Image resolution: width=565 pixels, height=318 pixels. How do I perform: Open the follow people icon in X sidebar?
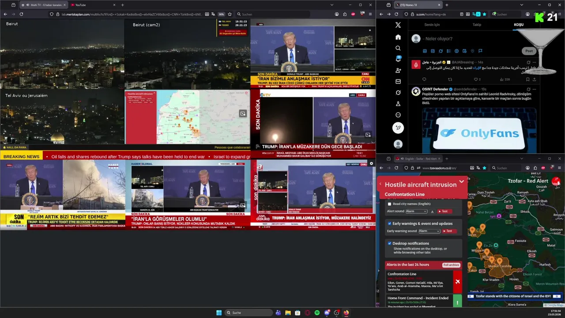(398, 71)
